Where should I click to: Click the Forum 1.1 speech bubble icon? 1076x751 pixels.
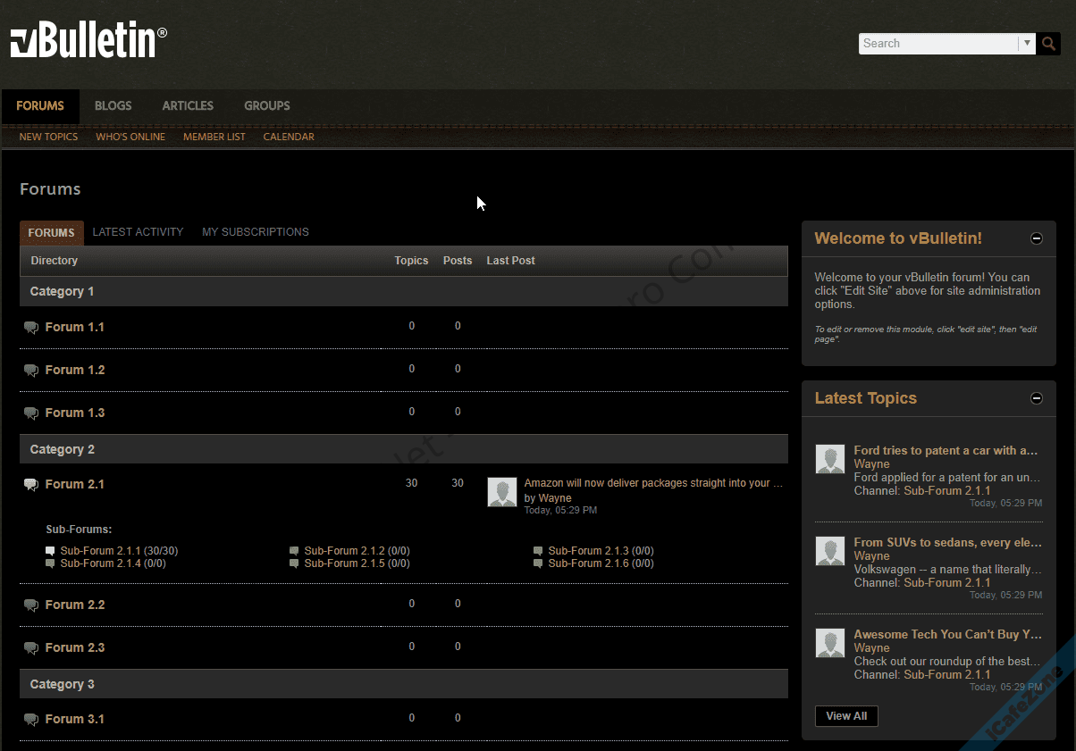click(31, 328)
